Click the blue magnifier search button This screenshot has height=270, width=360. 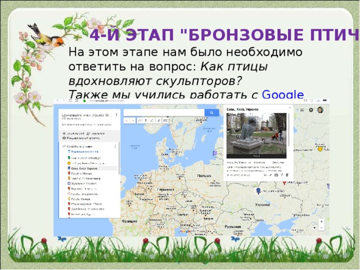[211, 112]
